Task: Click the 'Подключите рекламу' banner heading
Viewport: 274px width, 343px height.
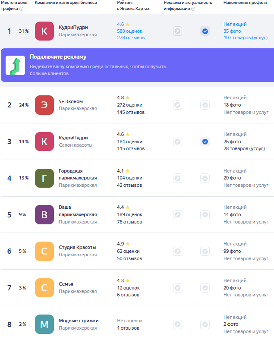Action: (x=58, y=57)
